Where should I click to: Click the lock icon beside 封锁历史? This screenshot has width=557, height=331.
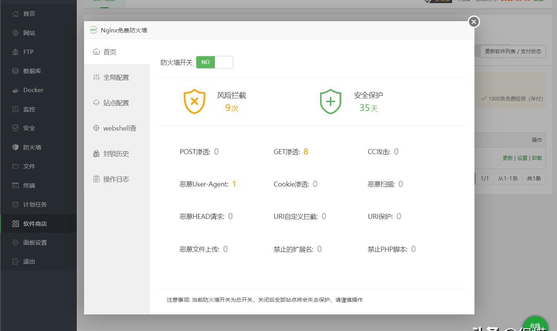coord(96,154)
